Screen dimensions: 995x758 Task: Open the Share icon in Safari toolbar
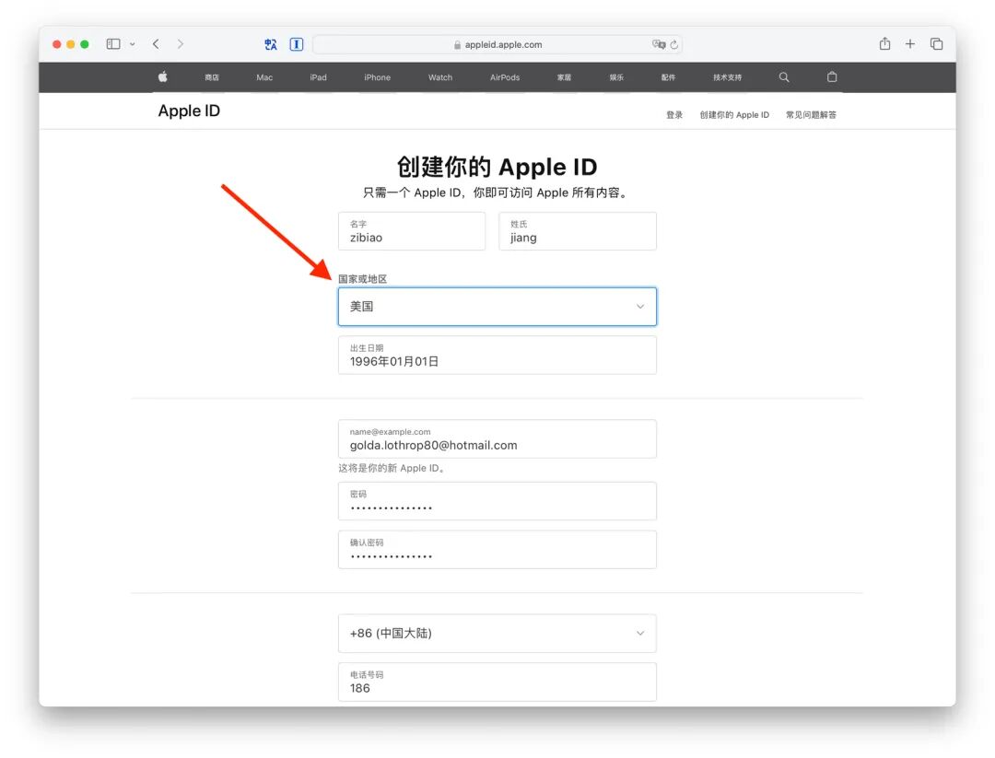pos(884,44)
